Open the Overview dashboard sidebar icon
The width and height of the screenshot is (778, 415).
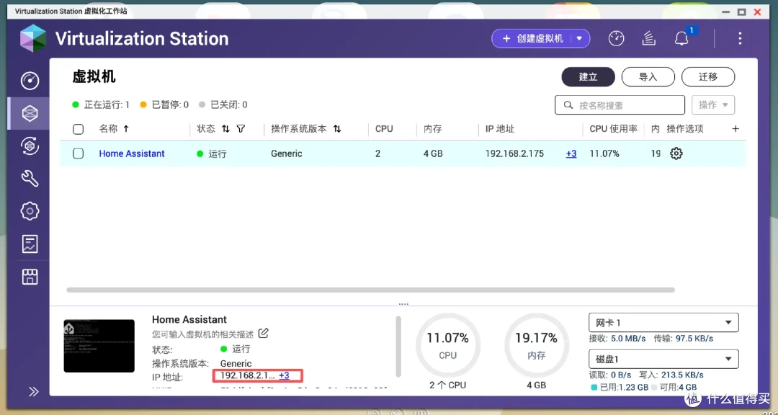(x=30, y=81)
